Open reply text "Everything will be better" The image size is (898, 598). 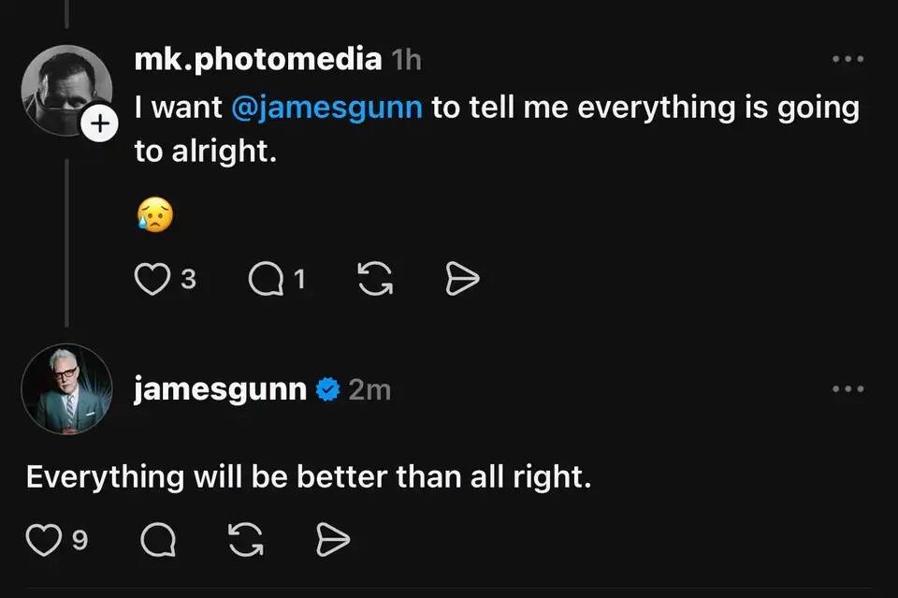point(309,476)
